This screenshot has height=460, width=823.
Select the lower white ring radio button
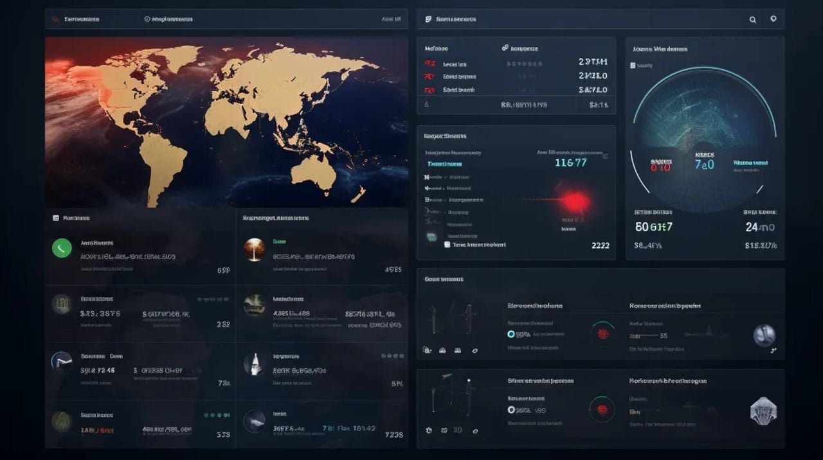click(511, 410)
